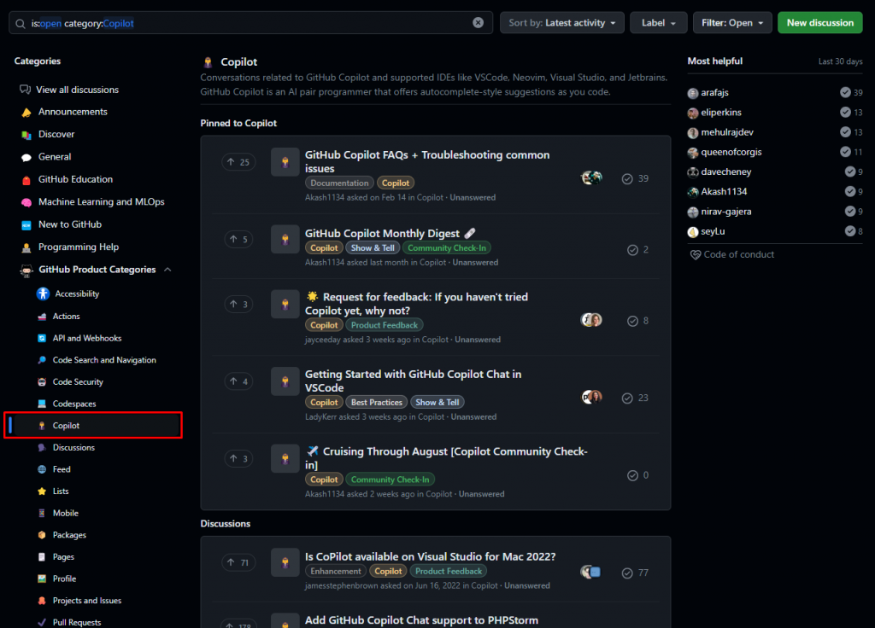Image resolution: width=875 pixels, height=628 pixels.
Task: Open arafajs profile in Most helpful
Action: (714, 93)
